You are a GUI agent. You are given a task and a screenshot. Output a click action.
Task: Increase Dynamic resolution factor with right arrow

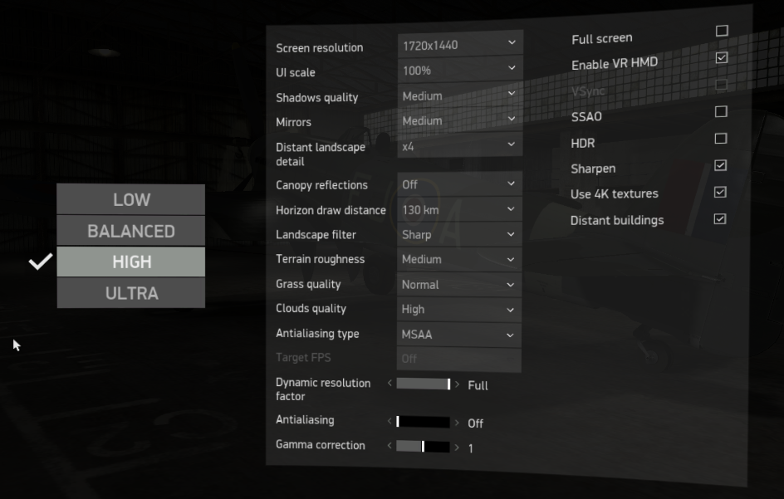coord(457,384)
